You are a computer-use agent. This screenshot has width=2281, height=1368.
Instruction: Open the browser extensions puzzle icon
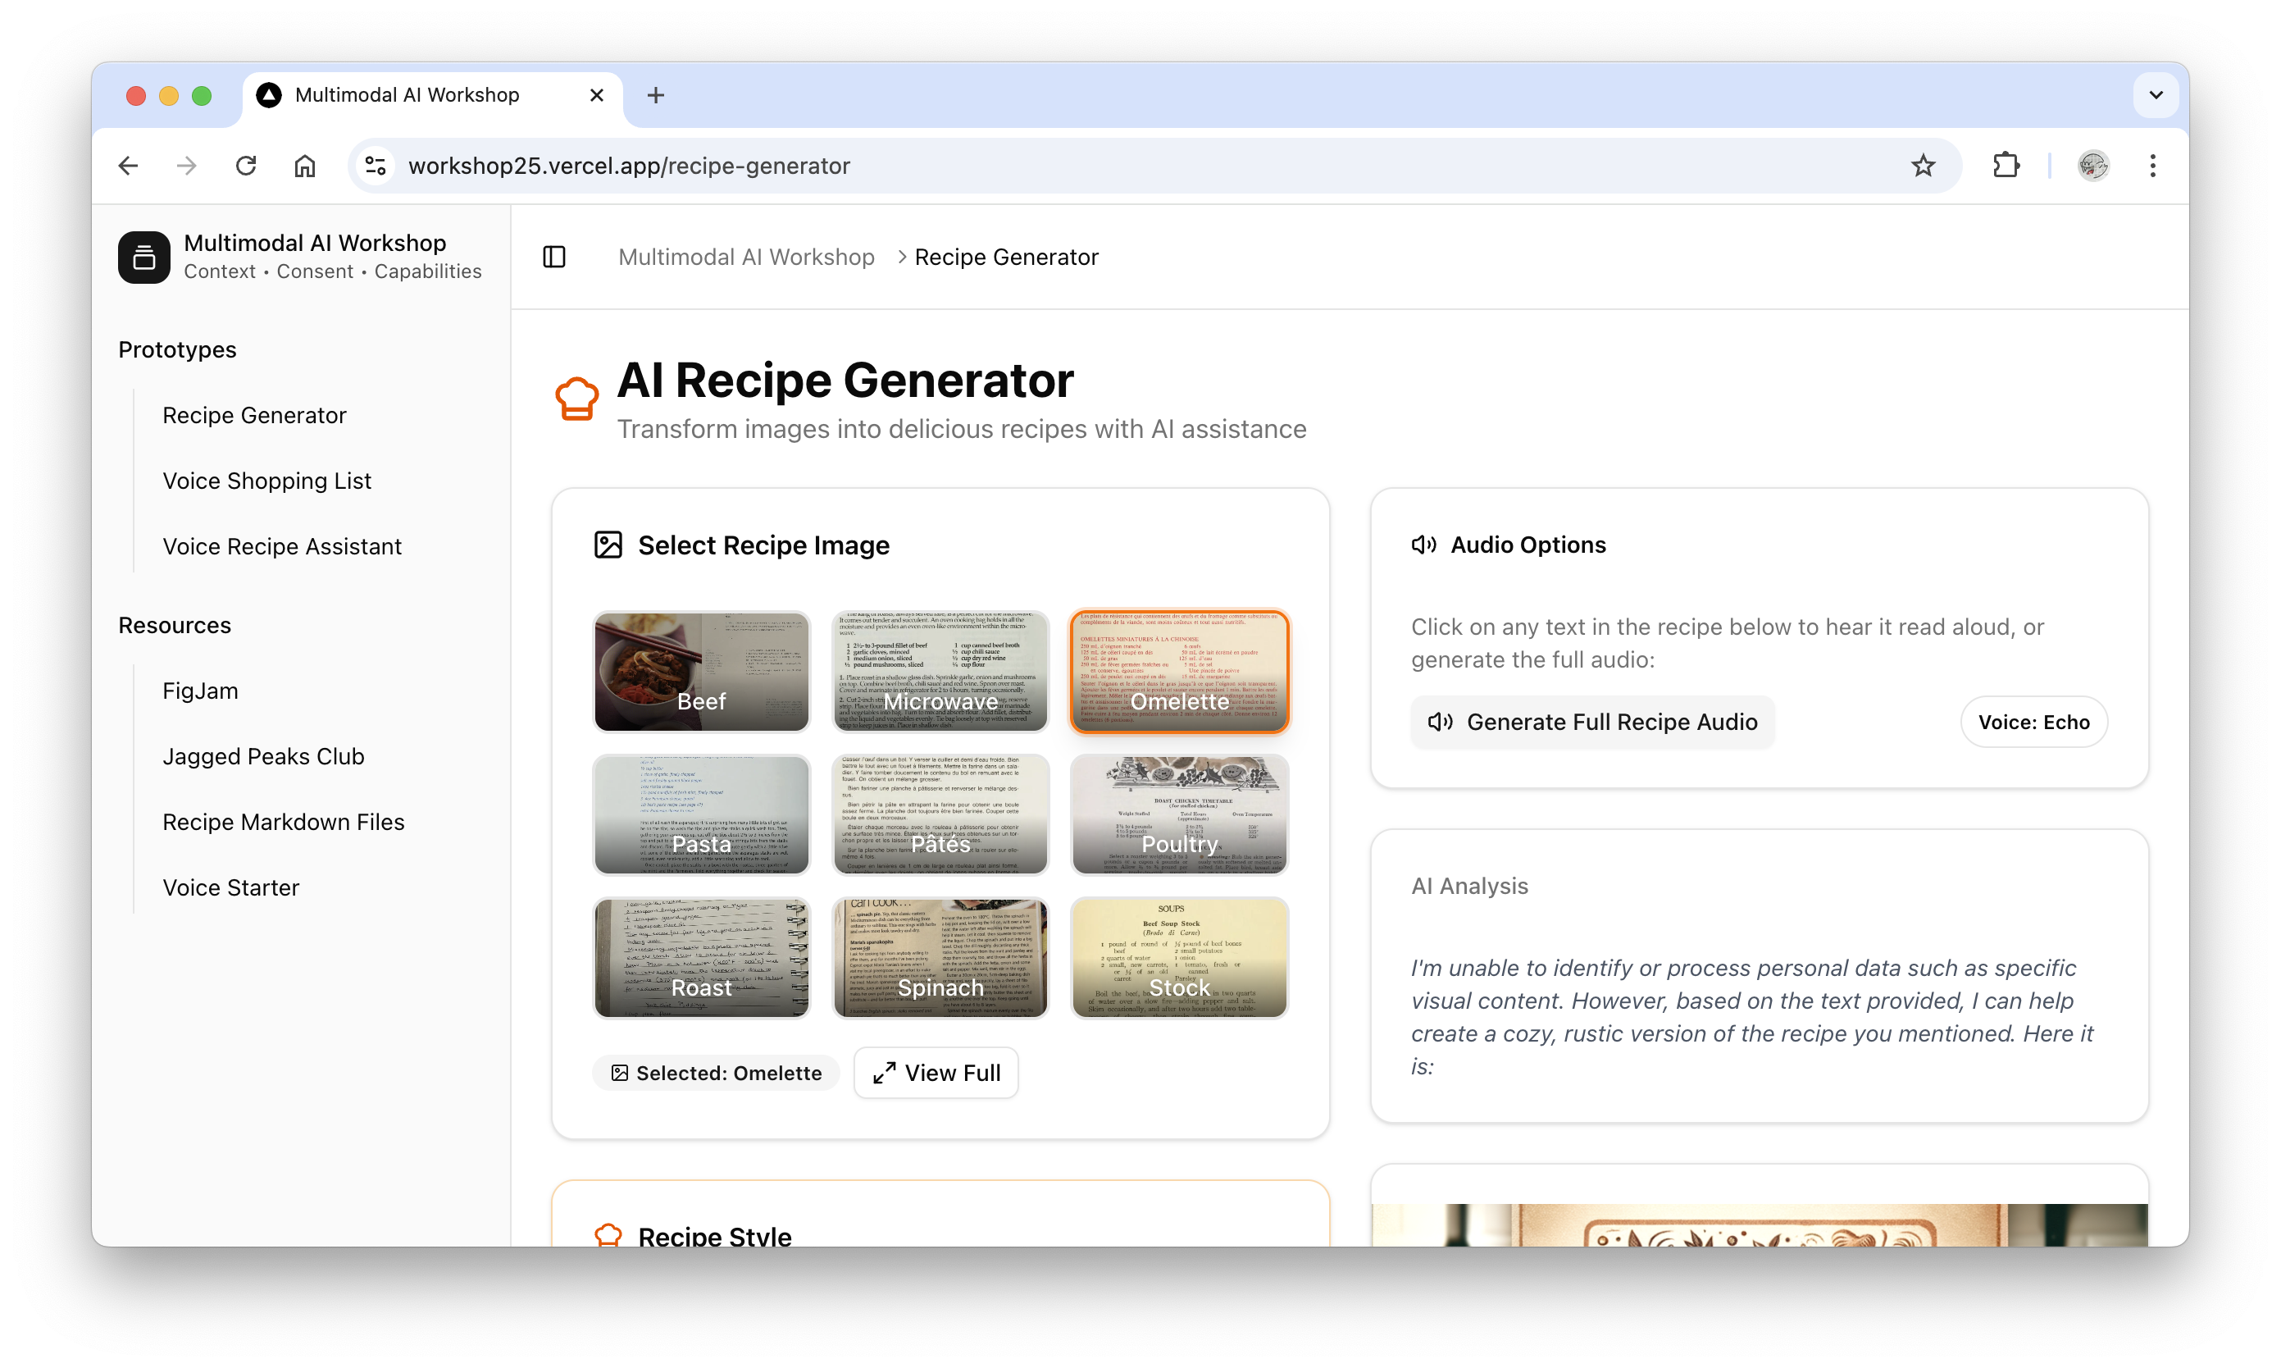2006,165
